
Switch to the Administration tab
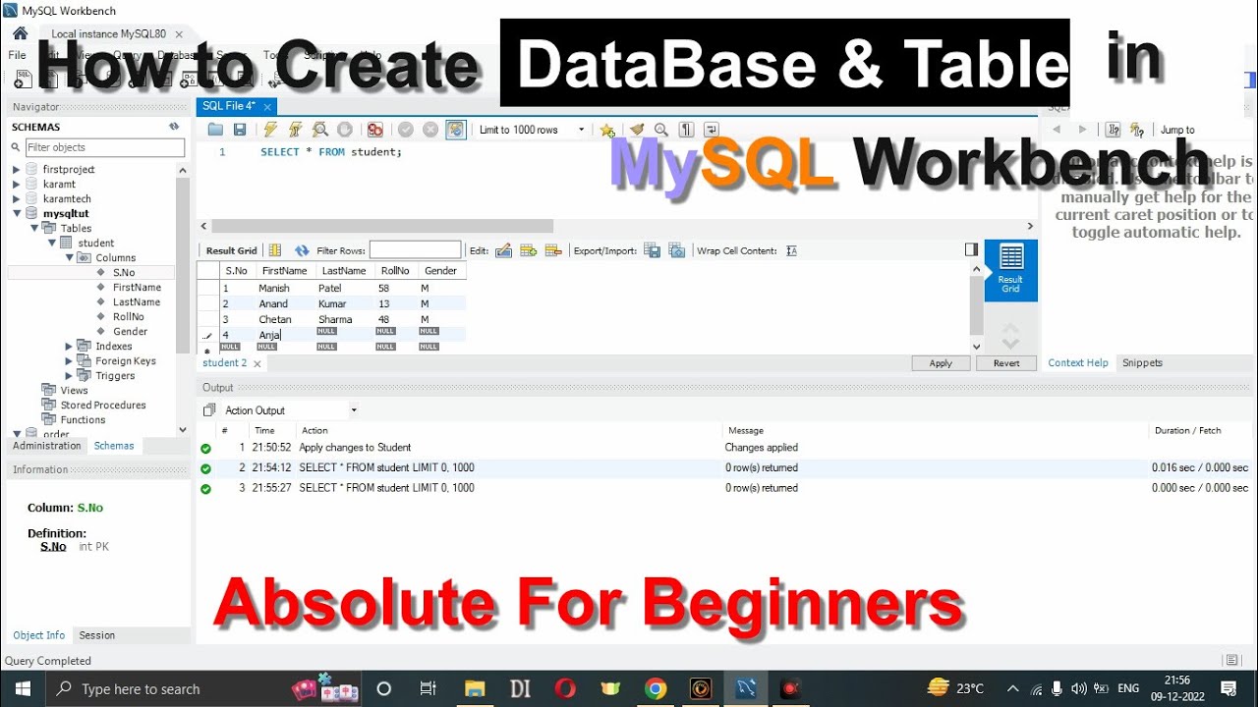[47, 446]
